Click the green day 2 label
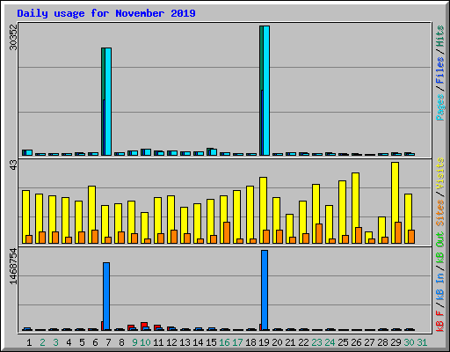 [x=42, y=342]
